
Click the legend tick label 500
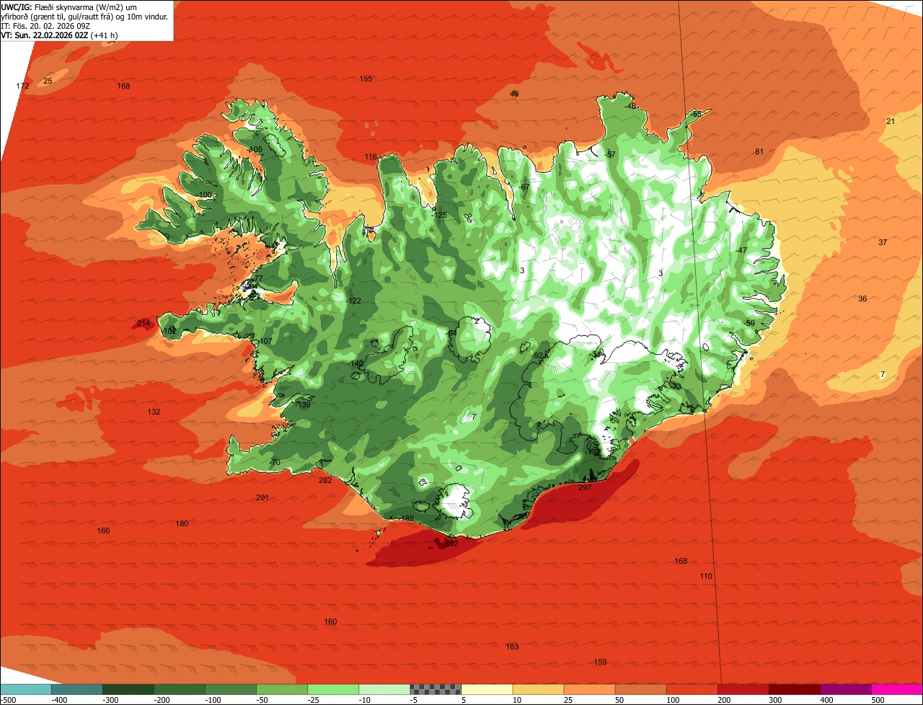878,700
